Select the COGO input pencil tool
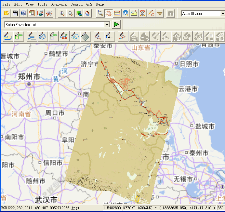 (64, 36)
